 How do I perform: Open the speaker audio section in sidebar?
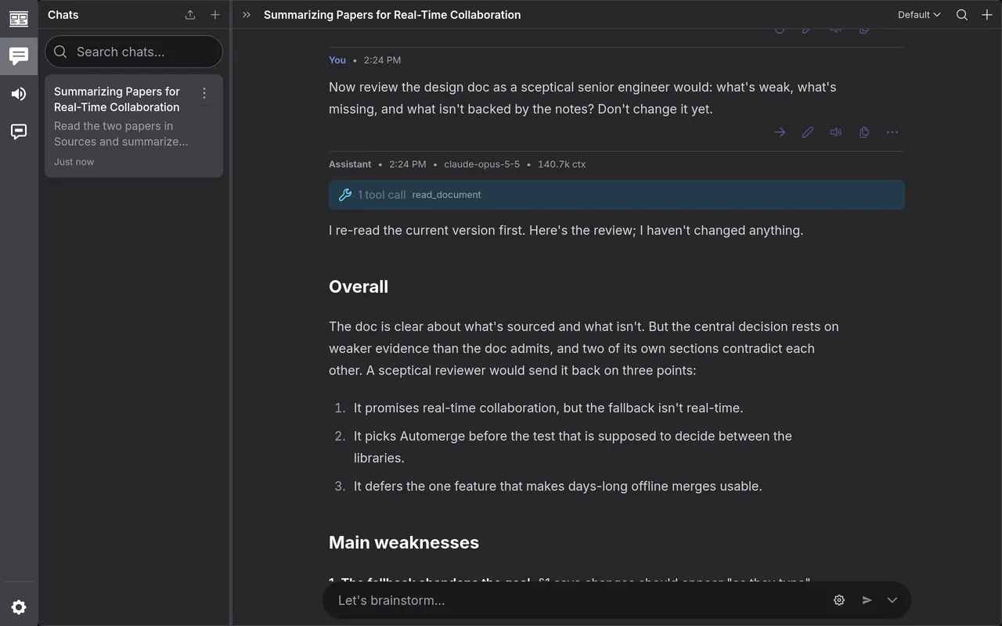(x=19, y=94)
